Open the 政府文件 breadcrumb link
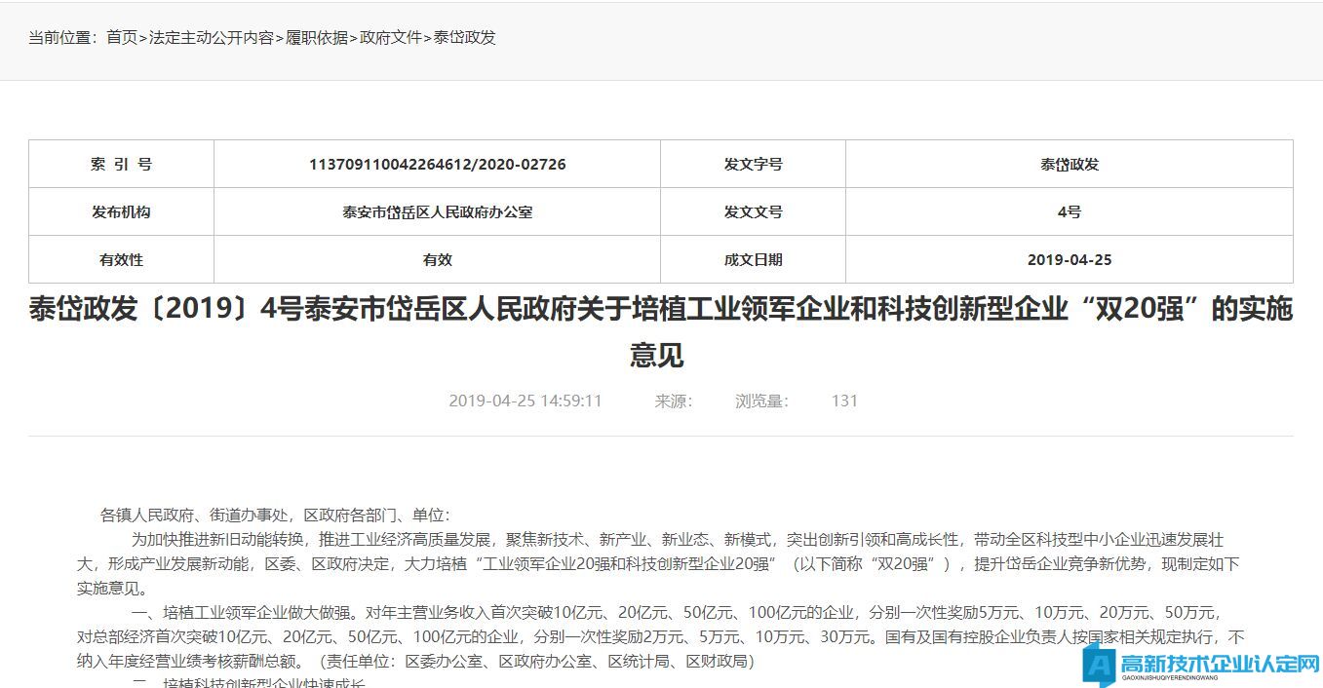This screenshot has height=688, width=1323. 391,38
